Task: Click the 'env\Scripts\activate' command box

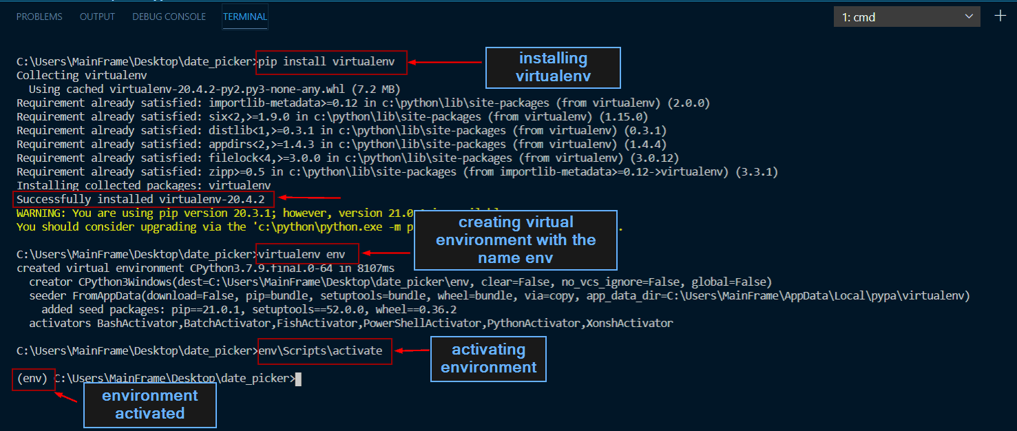Action: tap(324, 351)
